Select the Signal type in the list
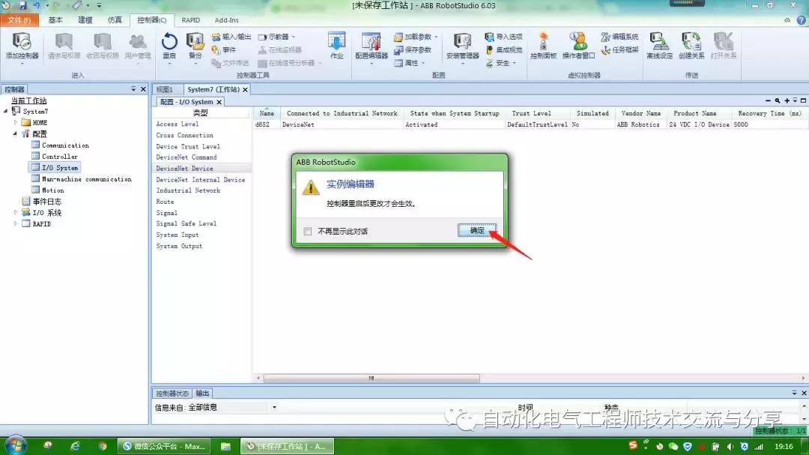Screen dimensions: 809x455 pos(166,213)
